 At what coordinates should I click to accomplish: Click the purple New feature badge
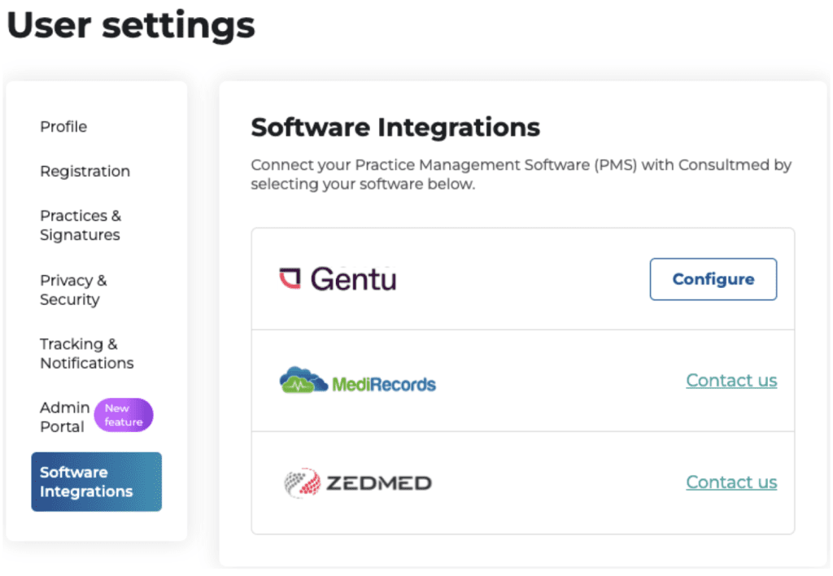(x=124, y=415)
